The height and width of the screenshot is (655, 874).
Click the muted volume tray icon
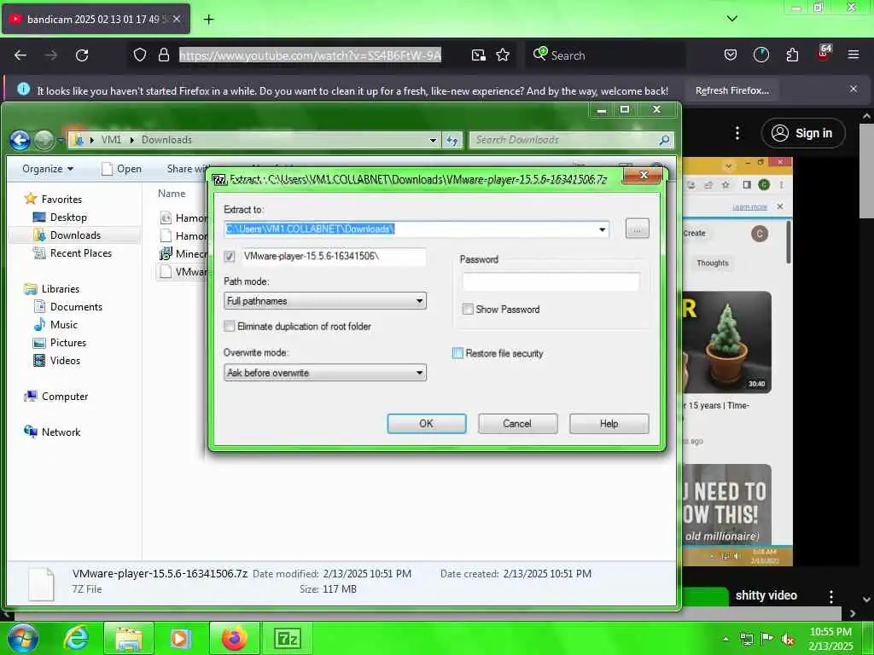click(x=788, y=640)
